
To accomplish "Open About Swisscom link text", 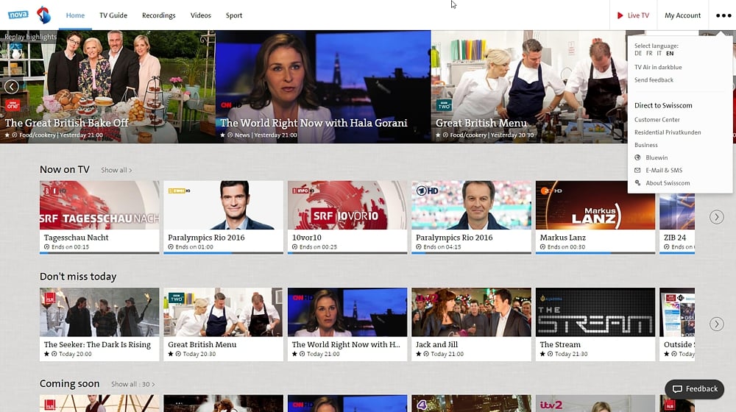I will 668,183.
